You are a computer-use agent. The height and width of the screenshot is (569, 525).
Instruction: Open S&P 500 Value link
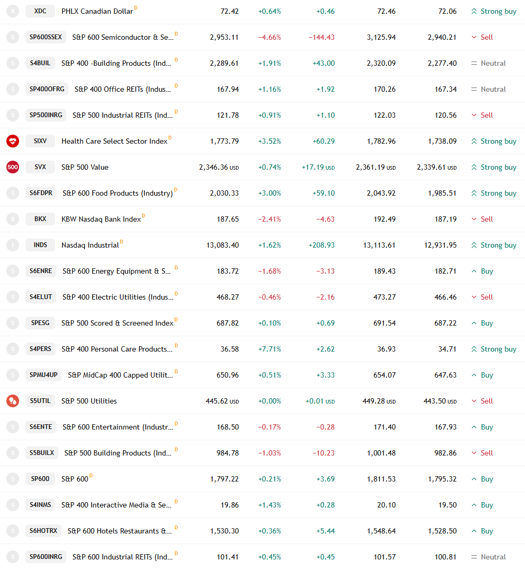(x=85, y=167)
